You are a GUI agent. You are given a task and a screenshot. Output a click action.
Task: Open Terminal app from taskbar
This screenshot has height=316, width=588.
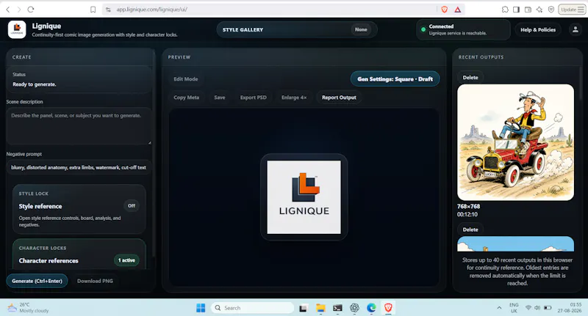pos(337,308)
